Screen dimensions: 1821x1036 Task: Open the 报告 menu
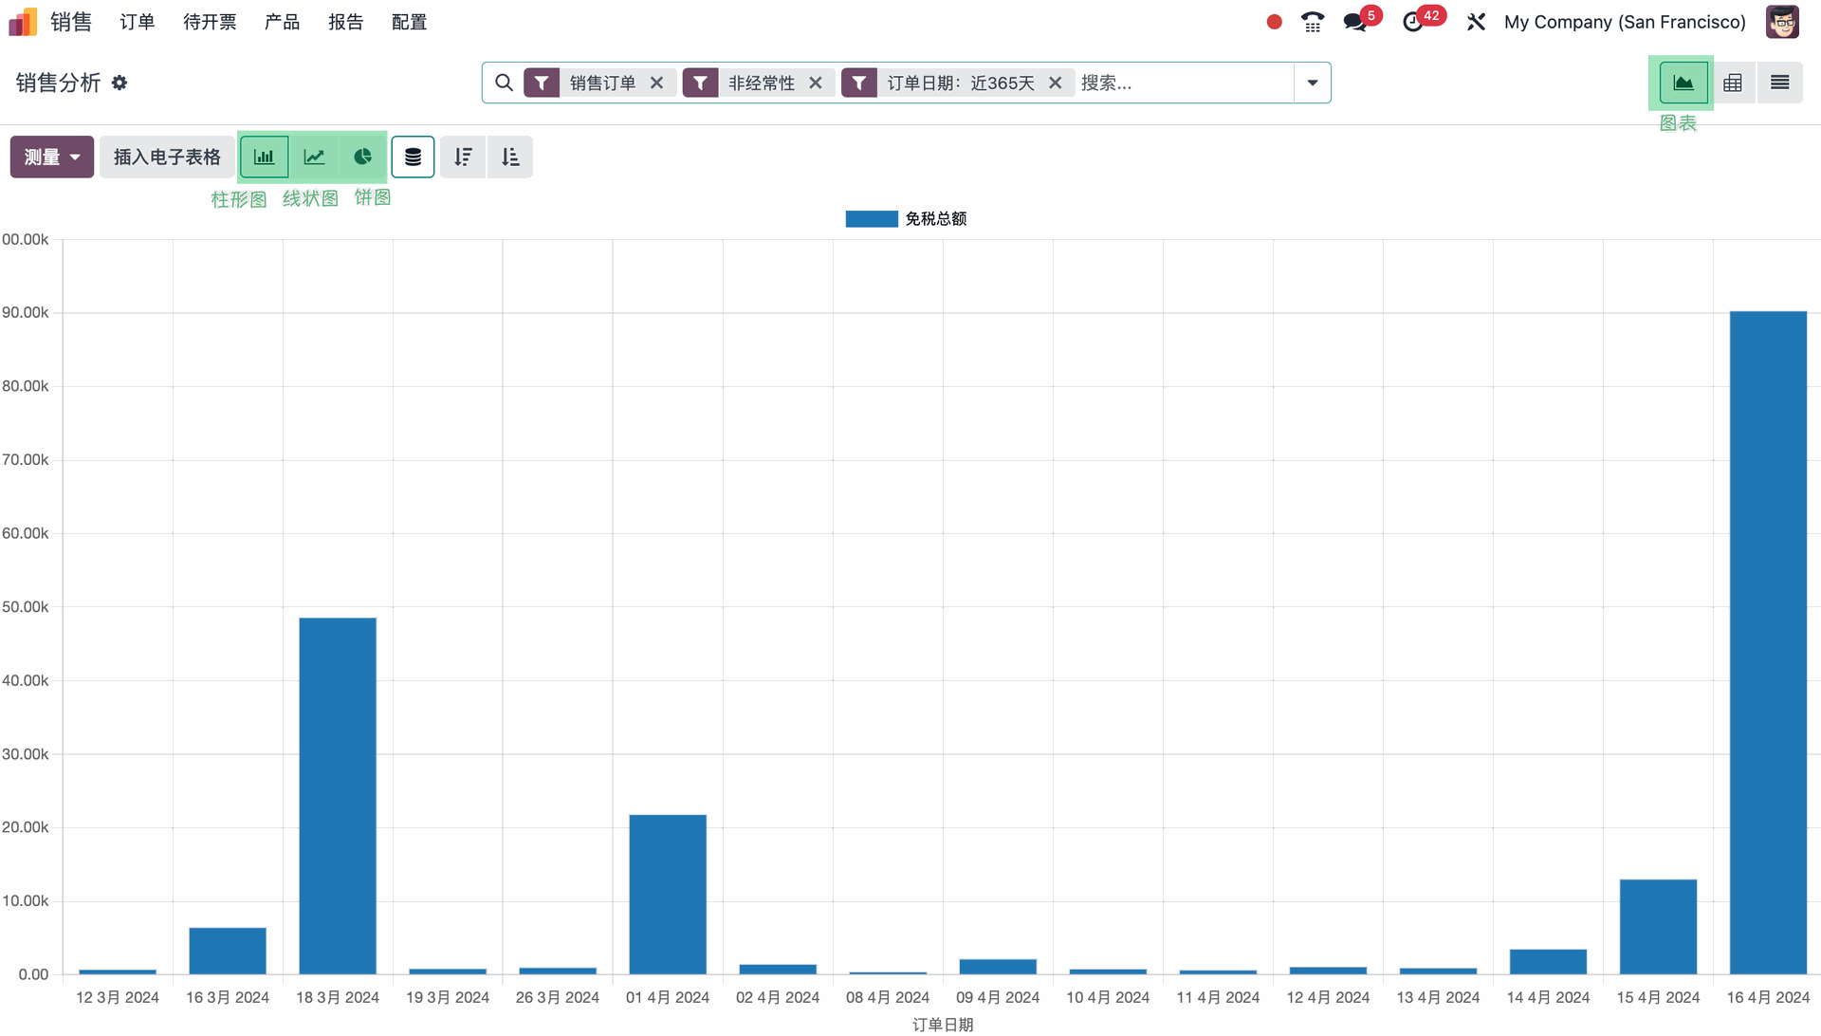[x=345, y=22]
